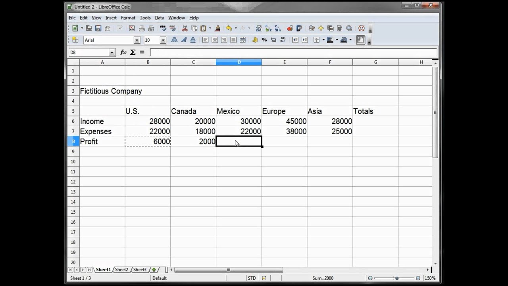The image size is (508, 286).
Task: Click the Open file folder icon
Action: click(89, 29)
